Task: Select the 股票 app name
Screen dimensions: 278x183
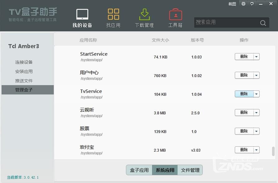Action: tap(85, 128)
